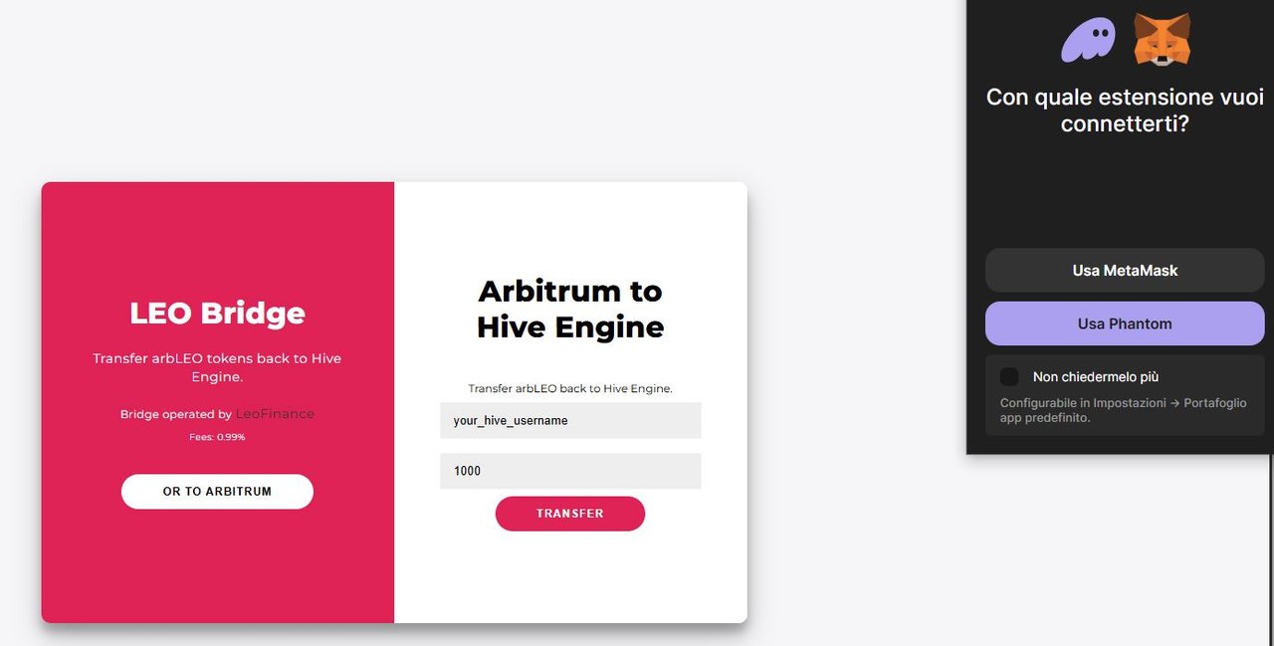Focus the amount field showing 1000

pos(570,471)
